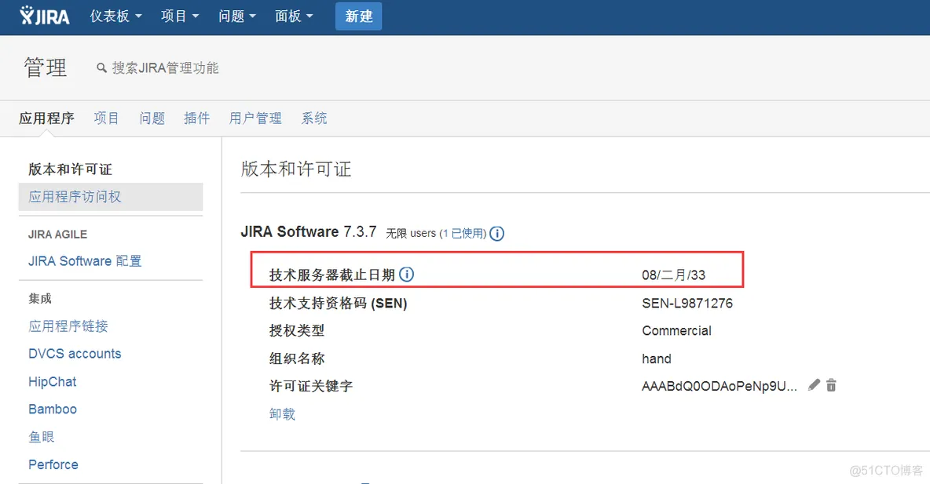Switch to the 插件 admin tab
The image size is (930, 484).
pyautogui.click(x=197, y=118)
